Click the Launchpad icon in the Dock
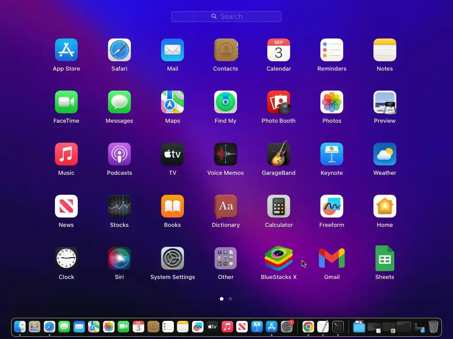The width and height of the screenshot is (453, 339). click(x=35, y=327)
